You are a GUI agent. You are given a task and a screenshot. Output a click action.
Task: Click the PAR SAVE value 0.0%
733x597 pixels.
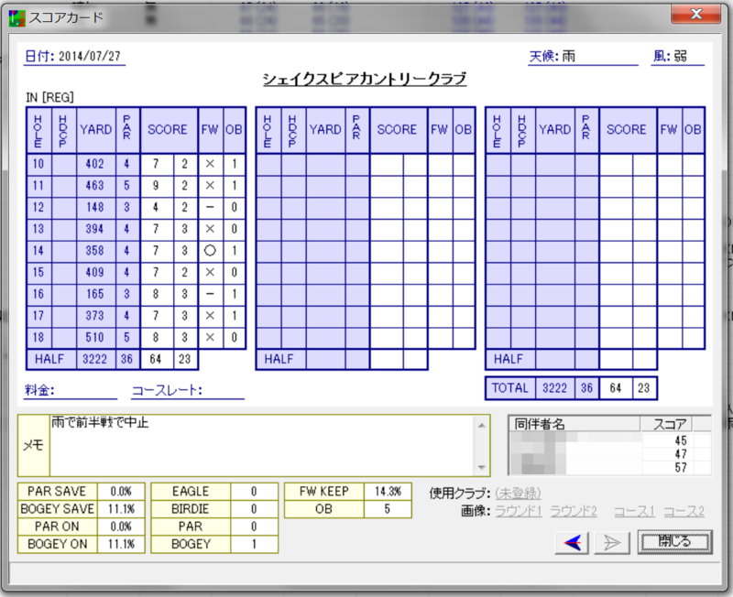(x=121, y=492)
